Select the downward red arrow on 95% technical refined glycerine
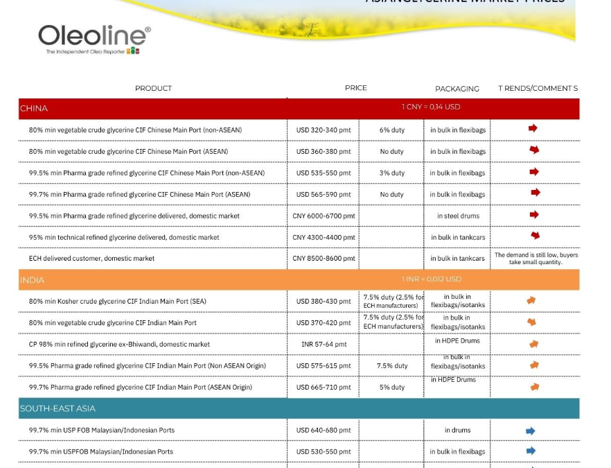 tap(531, 237)
